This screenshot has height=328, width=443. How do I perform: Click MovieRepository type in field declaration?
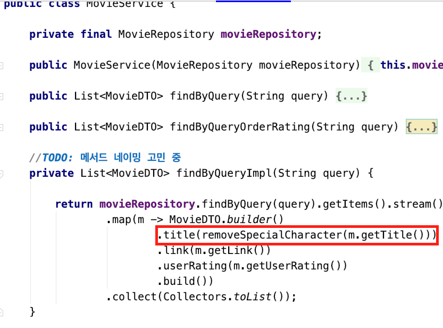pos(166,34)
